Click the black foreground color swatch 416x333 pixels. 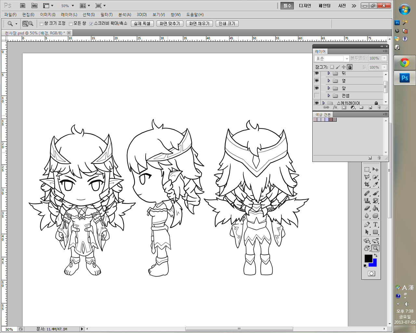368,258
